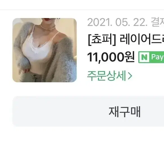Tap the 결제 status text beside the date
164x164 pixels.
coord(158,22)
